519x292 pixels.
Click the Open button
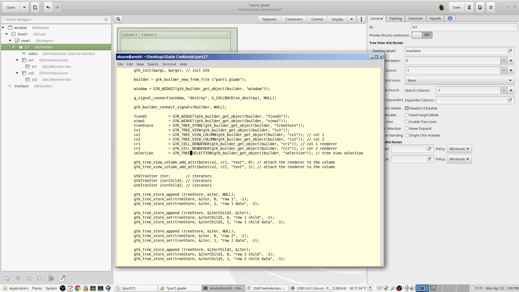tap(11, 7)
